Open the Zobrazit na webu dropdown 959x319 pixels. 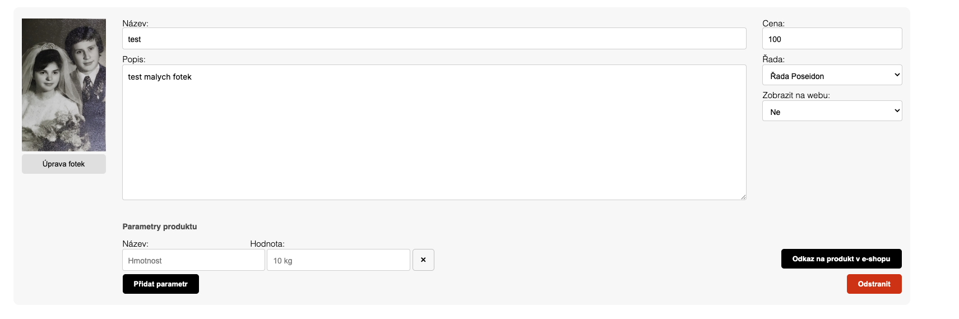click(832, 111)
